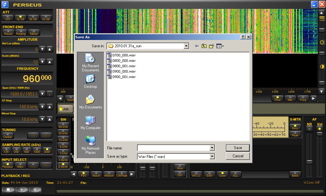Enable the Notch filter
The height and width of the screenshot is (196, 326).
96,174
